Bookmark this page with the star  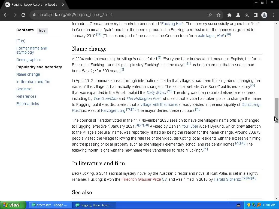click(219, 15)
